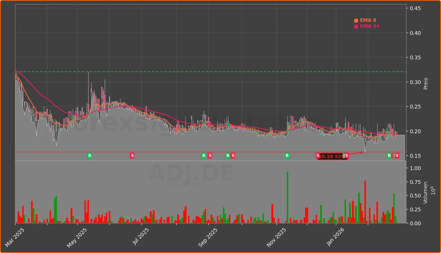Click the red S sell marker near June 2025

coord(132,155)
